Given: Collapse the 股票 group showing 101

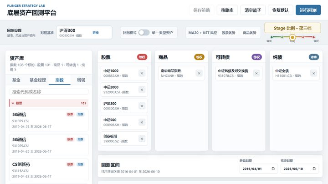Looking at the screenshot, I should point(49,103).
